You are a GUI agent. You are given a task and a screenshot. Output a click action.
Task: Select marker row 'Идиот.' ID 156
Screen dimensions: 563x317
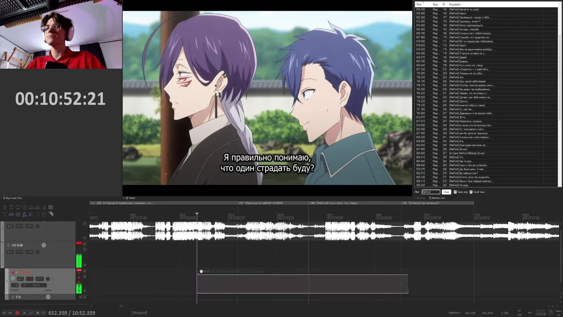tap(486, 13)
